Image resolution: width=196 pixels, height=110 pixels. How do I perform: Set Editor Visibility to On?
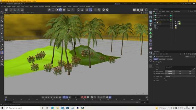(180, 71)
